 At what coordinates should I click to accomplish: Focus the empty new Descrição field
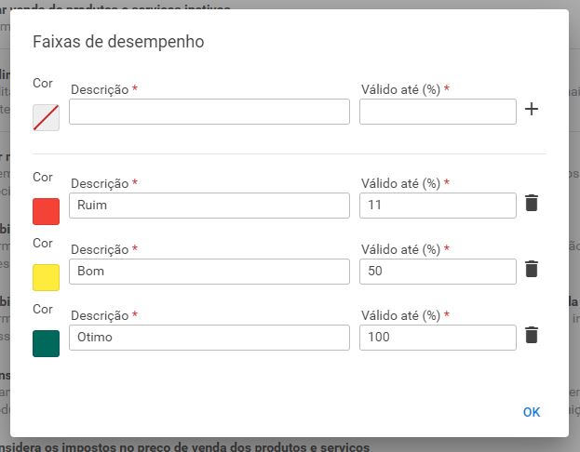(x=209, y=112)
